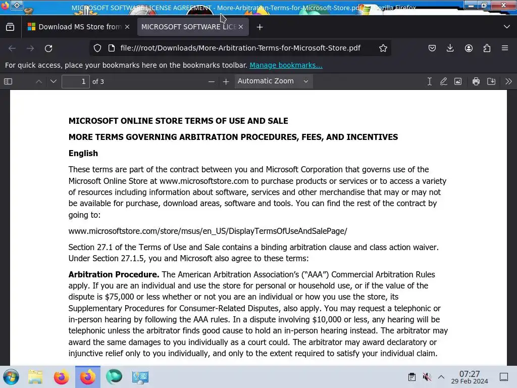Focus the address bar with file URL
This screenshot has width=517, height=388.
240,48
